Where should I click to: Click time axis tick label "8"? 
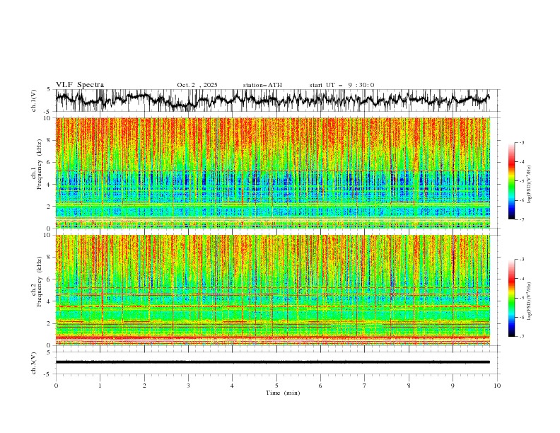(409, 386)
